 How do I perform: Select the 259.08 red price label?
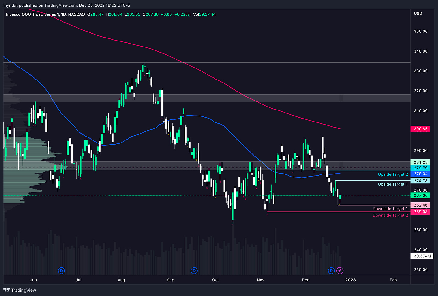(x=420, y=212)
